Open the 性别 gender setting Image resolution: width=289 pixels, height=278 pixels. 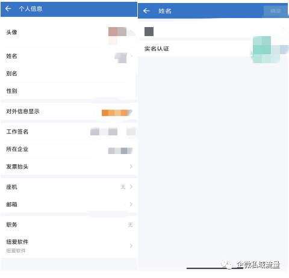[69, 91]
